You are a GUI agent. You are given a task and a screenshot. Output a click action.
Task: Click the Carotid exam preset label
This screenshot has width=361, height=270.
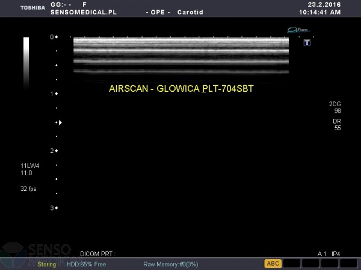click(190, 12)
